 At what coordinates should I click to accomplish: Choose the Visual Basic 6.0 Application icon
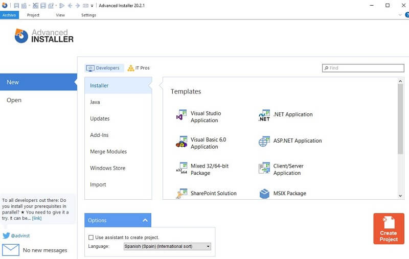pyautogui.click(x=181, y=142)
